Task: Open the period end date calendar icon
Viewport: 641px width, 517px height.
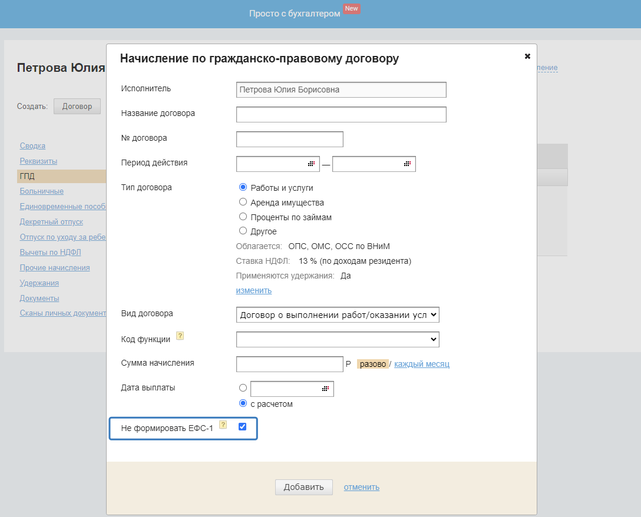Action: 407,164
